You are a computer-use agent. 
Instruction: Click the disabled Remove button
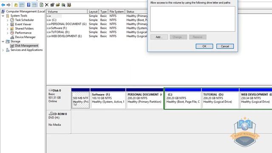198,37
